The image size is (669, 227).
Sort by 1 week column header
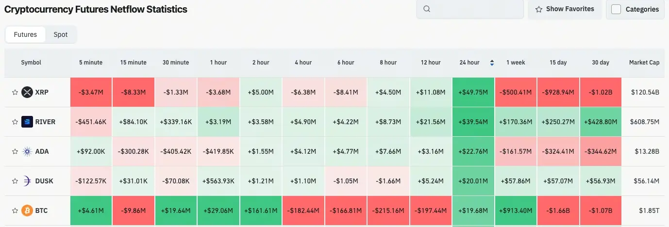[x=516, y=63]
